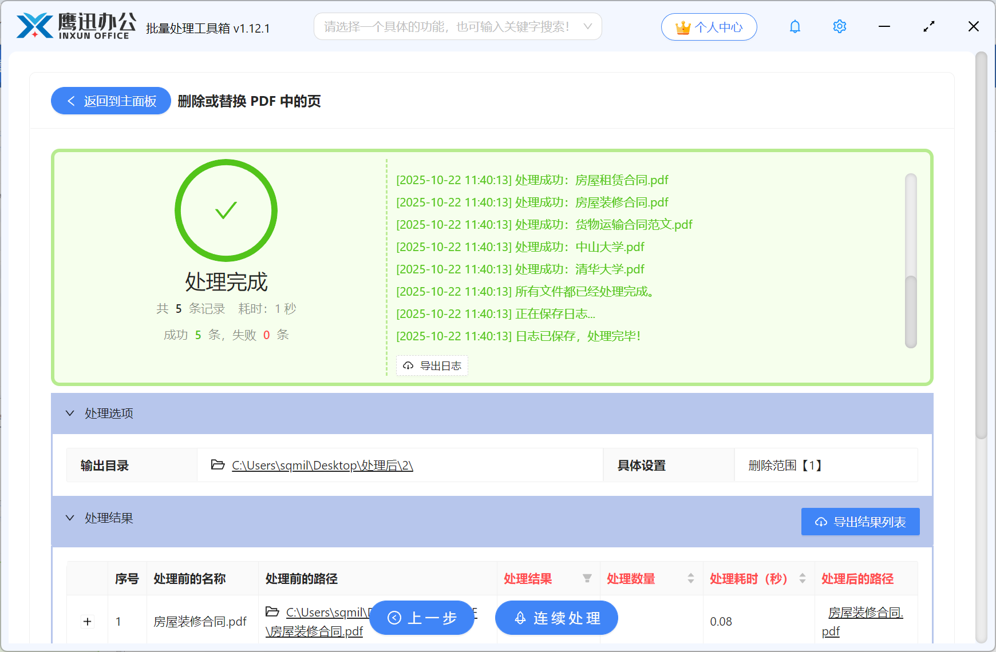Click the filter icon on 处理结果 column
996x652 pixels.
(587, 579)
